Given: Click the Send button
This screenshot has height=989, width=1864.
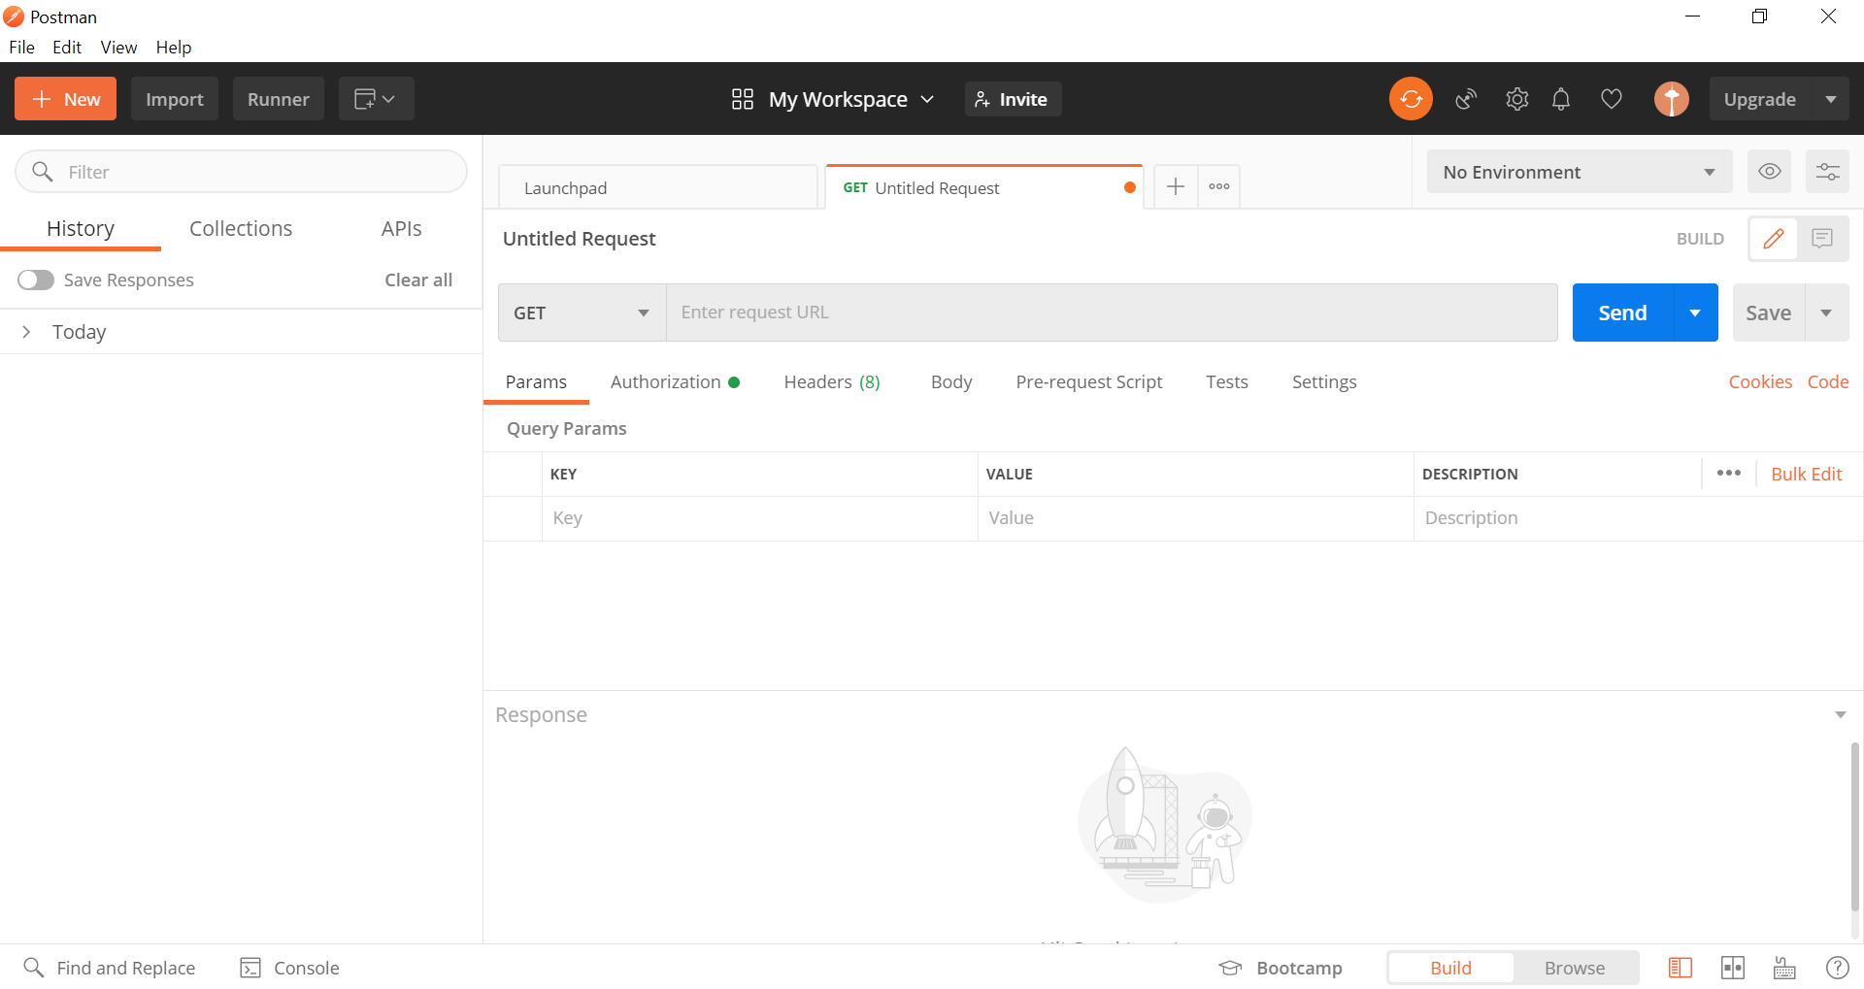Looking at the screenshot, I should (1621, 312).
